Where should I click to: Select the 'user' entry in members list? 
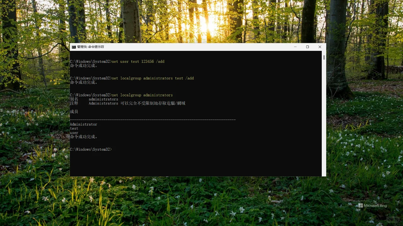click(74, 133)
